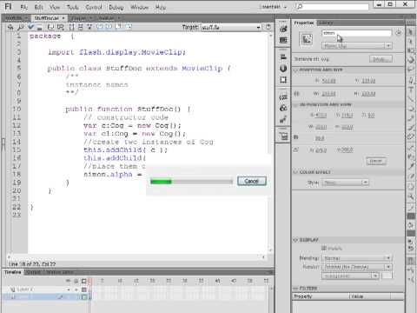417x313 pixels.
Task: Open the Transform square icon in the panel dock
Action: pos(283,80)
